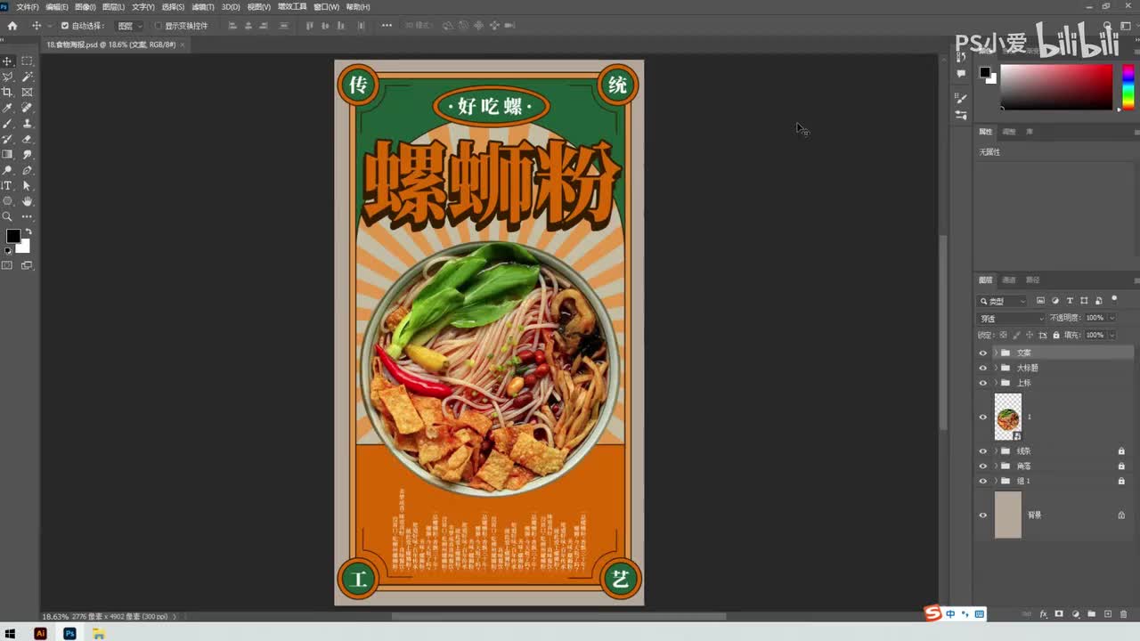Select the Magic Wand tool
The height and width of the screenshot is (641, 1140).
(27, 77)
